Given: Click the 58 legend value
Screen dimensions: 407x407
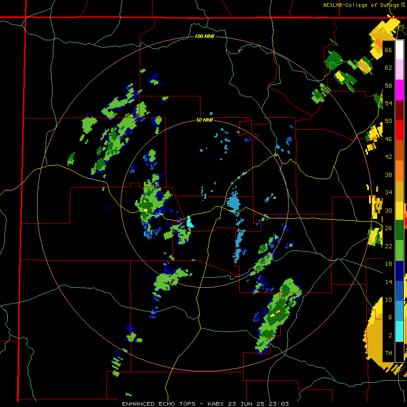Looking at the screenshot, I should click(x=388, y=85).
